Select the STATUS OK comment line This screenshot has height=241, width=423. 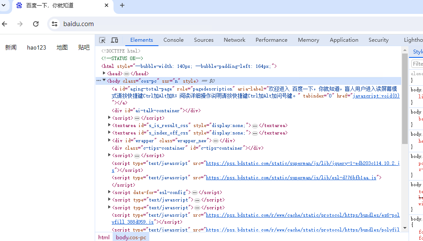click(x=122, y=58)
